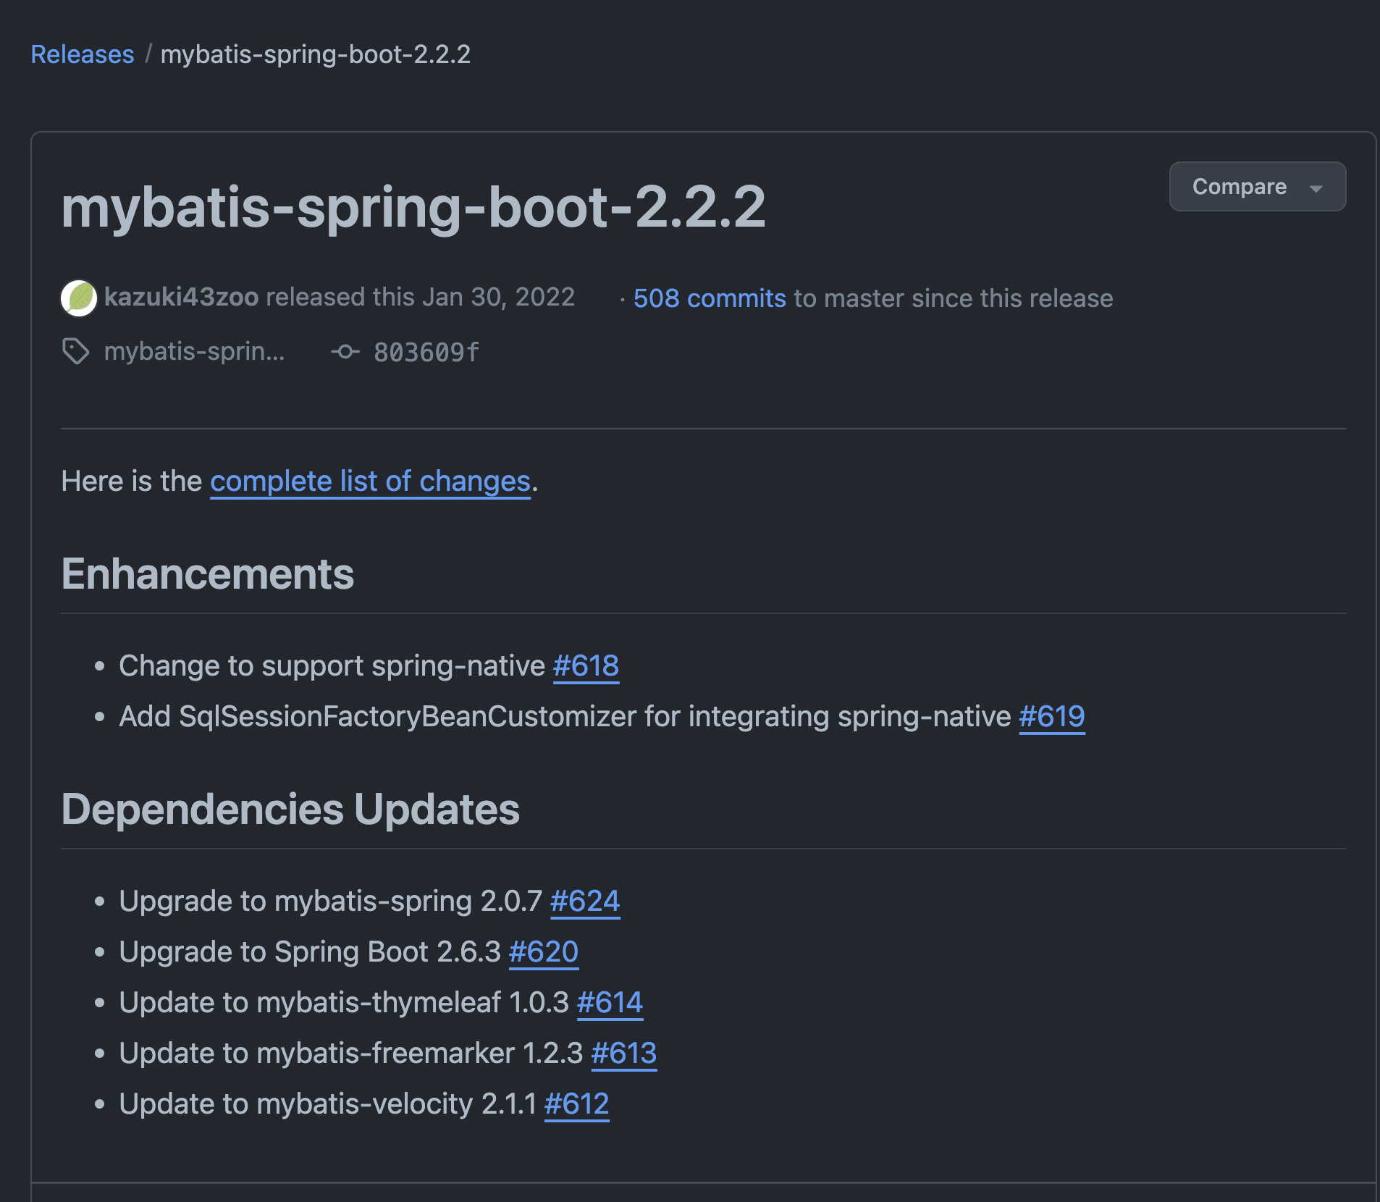Image resolution: width=1380 pixels, height=1202 pixels.
Task: Open commit 803609f
Action: (426, 353)
